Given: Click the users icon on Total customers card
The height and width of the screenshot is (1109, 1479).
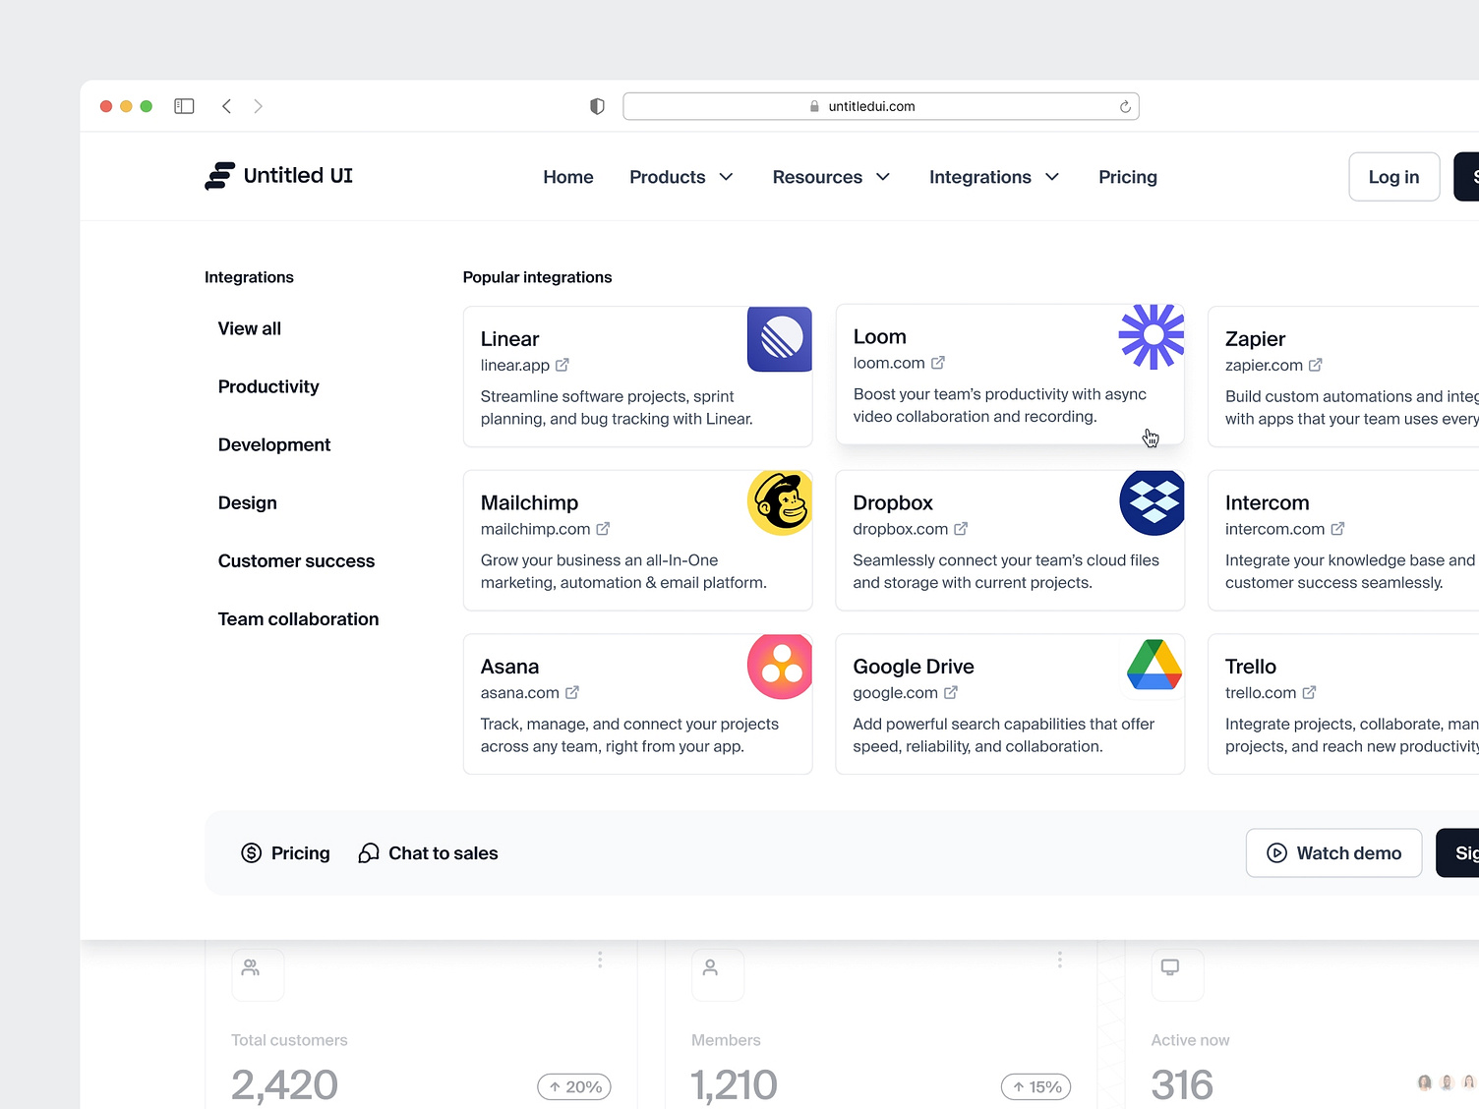Looking at the screenshot, I should [x=251, y=968].
